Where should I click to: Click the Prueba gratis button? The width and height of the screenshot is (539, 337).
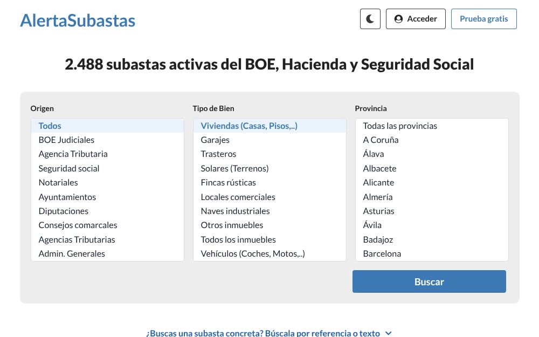point(483,19)
